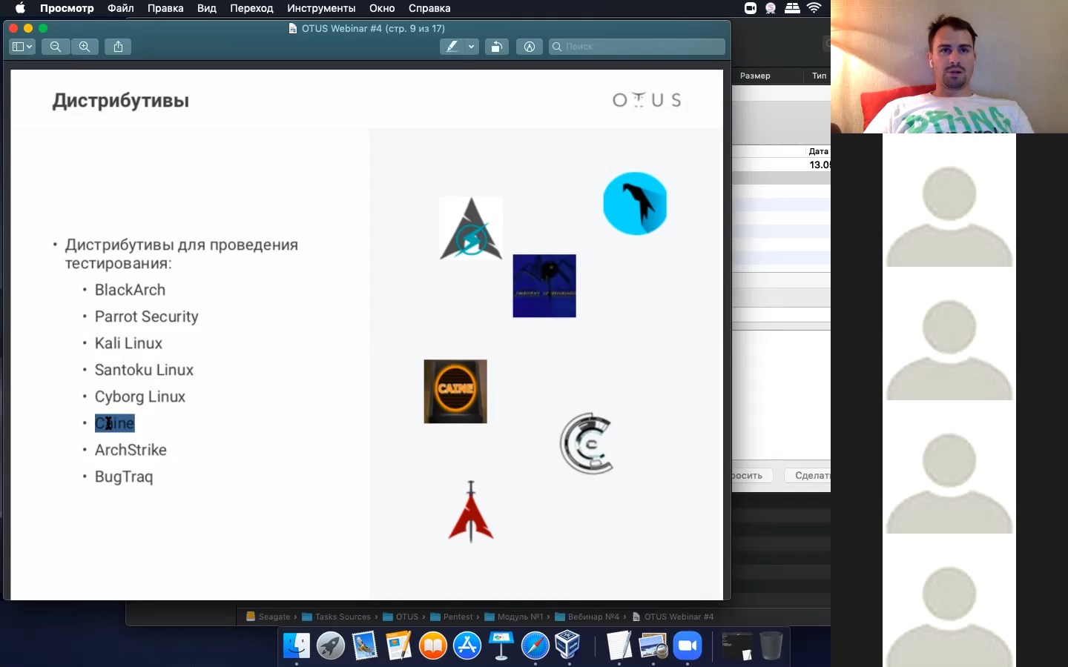Open Books from the Dock
The width and height of the screenshot is (1068, 667).
point(433,646)
